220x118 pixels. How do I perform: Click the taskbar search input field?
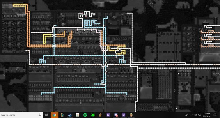click(x=21, y=115)
